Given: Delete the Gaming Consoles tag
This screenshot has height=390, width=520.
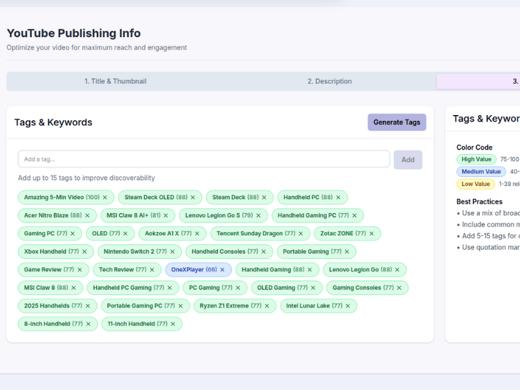Looking at the screenshot, I should tap(399, 288).
